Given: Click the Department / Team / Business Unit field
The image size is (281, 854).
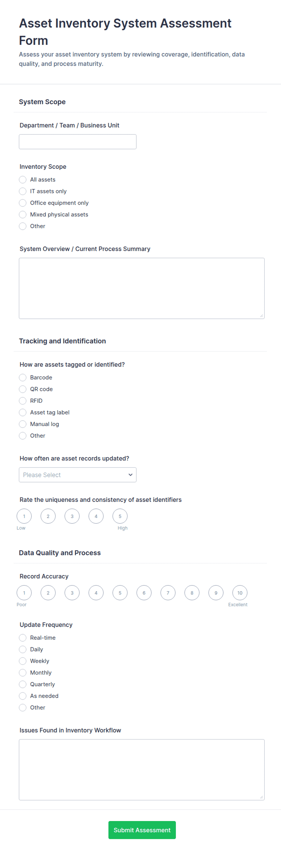Looking at the screenshot, I should (x=77, y=141).
